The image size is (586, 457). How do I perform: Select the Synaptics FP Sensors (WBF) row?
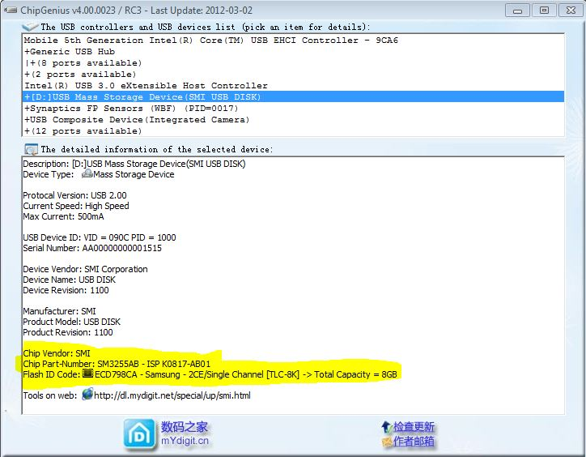tap(293, 108)
